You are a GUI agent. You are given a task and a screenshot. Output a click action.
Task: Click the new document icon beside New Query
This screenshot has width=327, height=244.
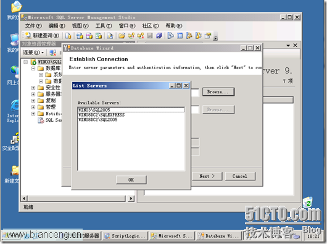click(x=68, y=36)
